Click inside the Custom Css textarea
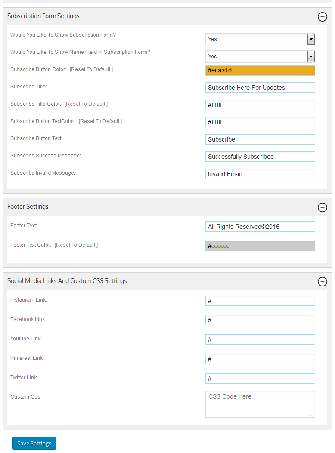The image size is (335, 453). point(260,405)
